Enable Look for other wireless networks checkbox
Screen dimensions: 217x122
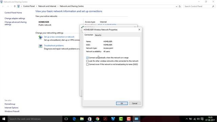[87, 61]
